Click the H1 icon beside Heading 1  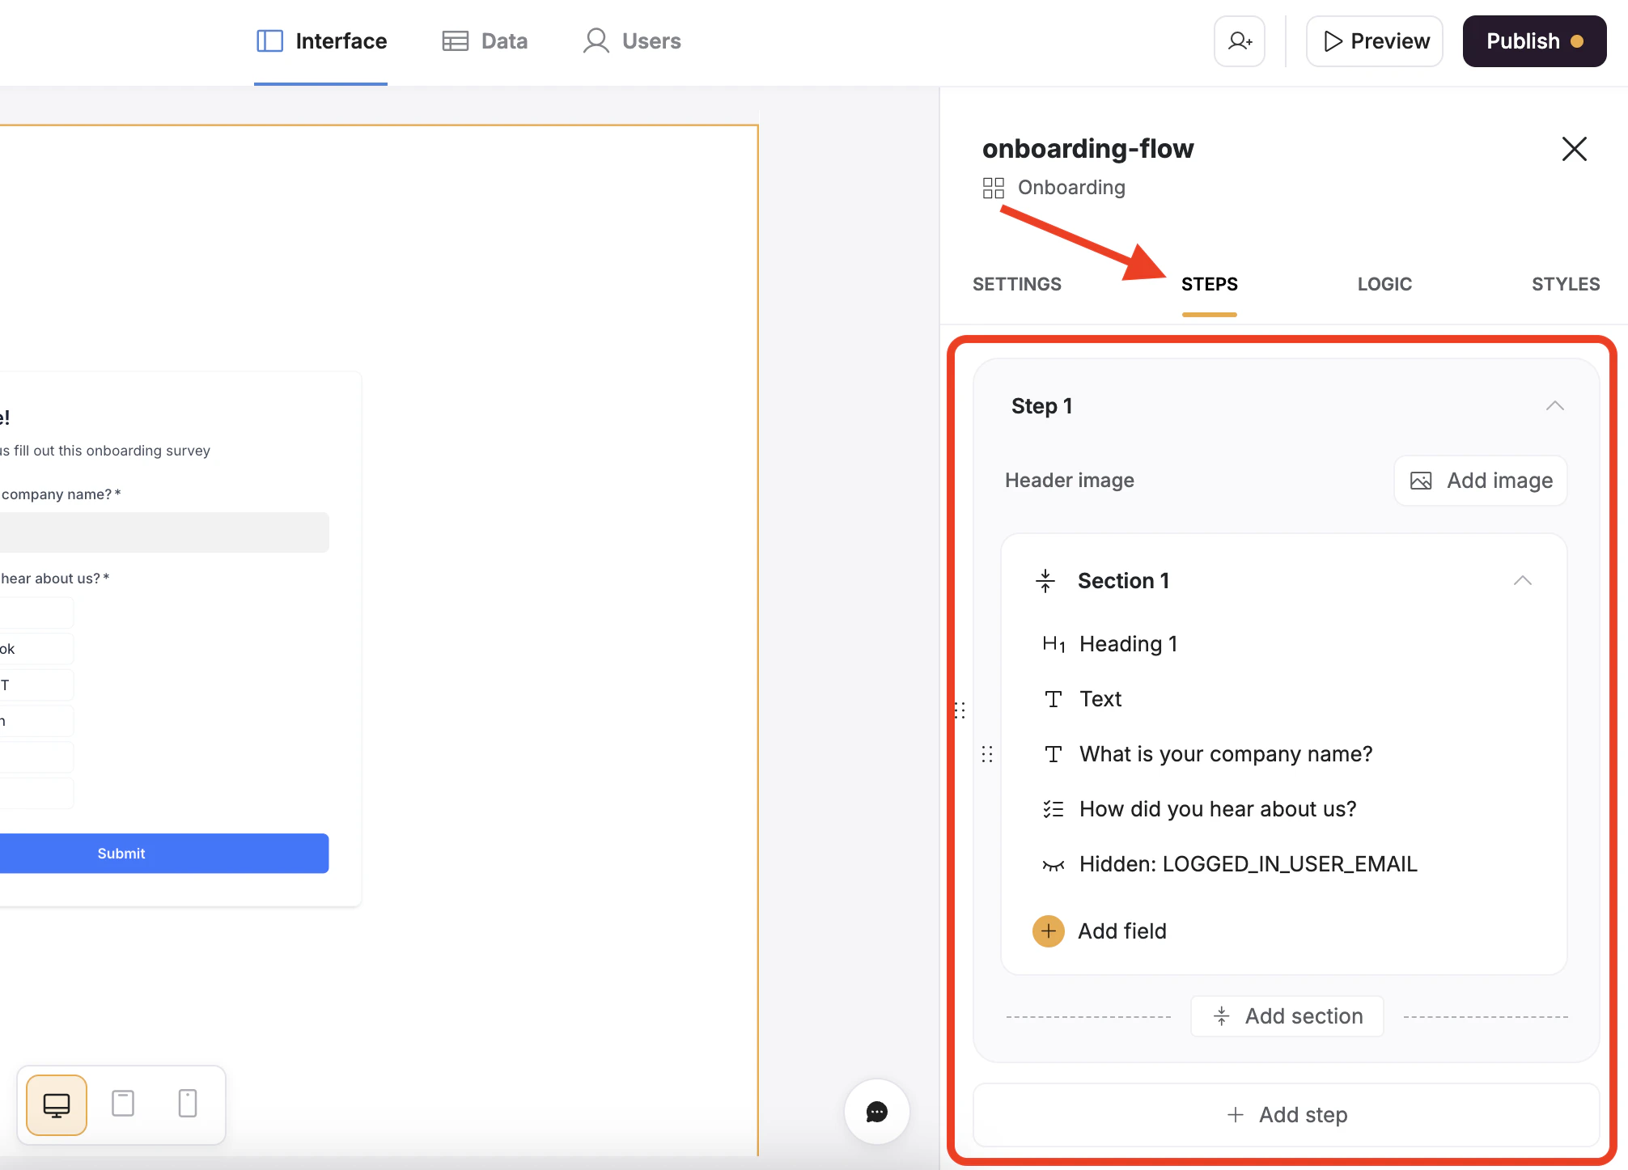pos(1054,644)
